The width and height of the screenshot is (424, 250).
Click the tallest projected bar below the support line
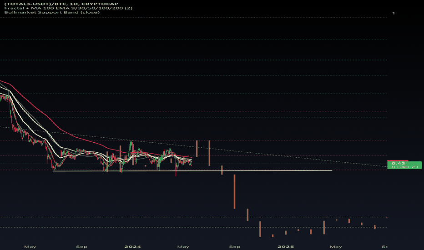(x=234, y=192)
